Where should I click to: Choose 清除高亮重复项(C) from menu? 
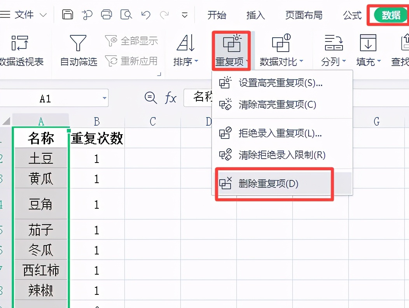282,105
